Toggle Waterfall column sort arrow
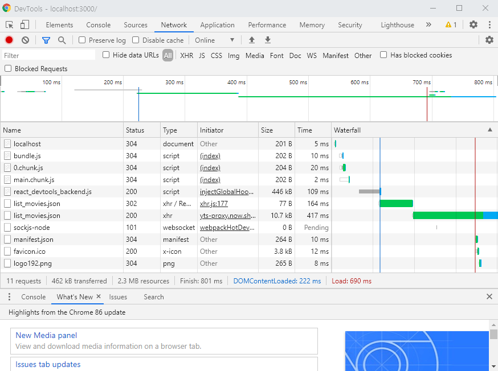Screen dimensions: 498x371 [x=490, y=130]
